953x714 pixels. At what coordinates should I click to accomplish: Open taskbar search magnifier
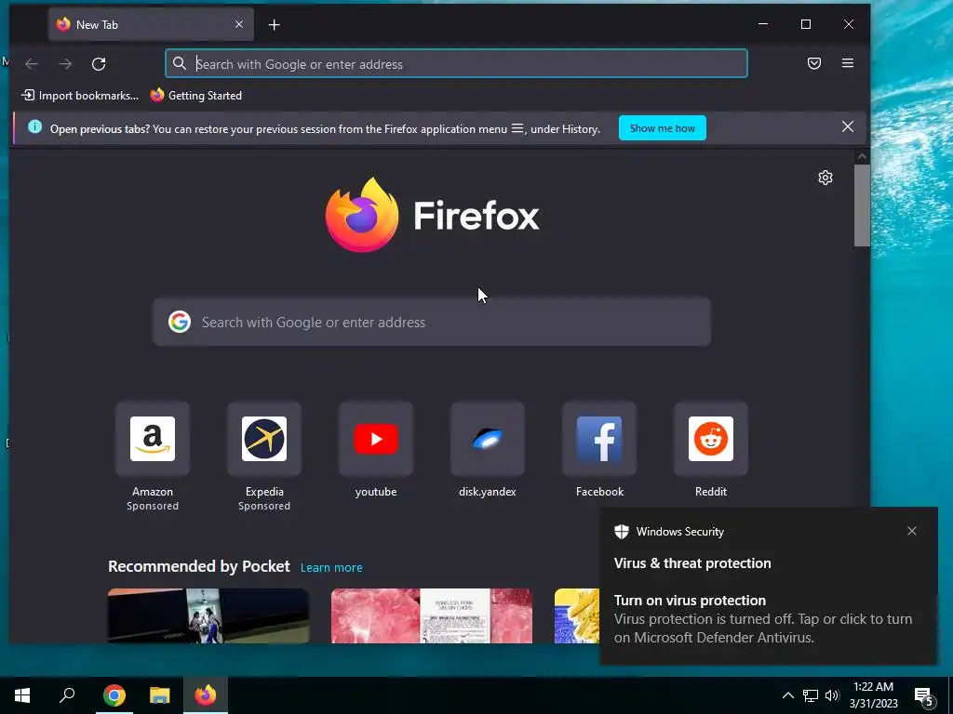point(67,695)
